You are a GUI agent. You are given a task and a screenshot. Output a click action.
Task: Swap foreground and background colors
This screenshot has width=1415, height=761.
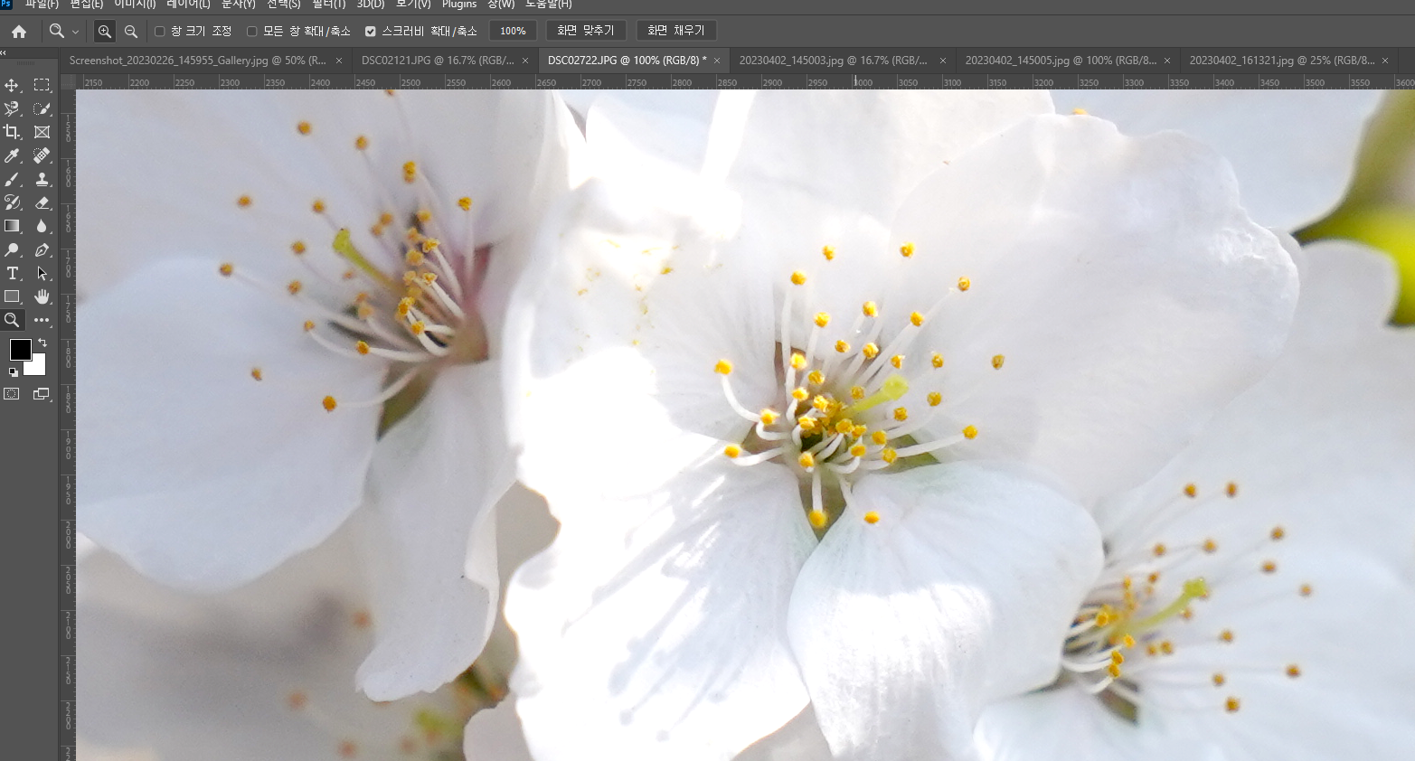click(x=42, y=343)
